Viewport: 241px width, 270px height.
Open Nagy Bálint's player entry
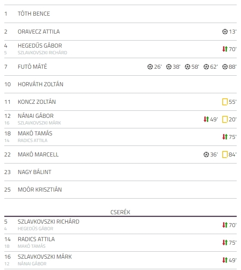pyautogui.click(x=34, y=172)
